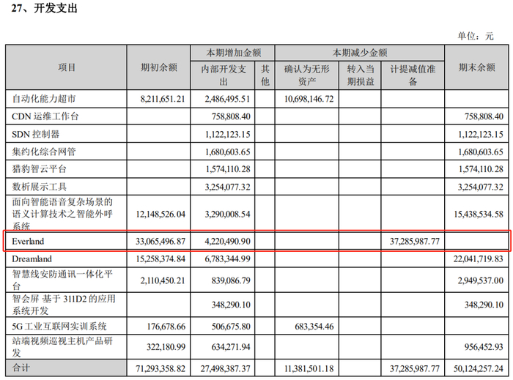Click the heading 27、开发支出
The image size is (513, 380).
(44, 8)
